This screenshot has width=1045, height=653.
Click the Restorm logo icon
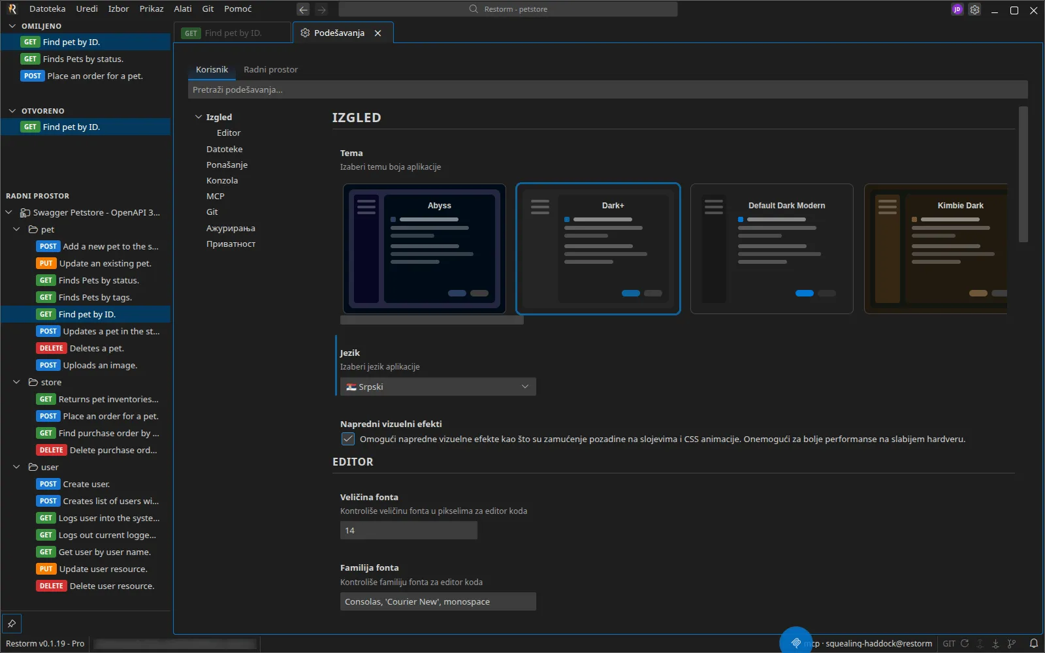pos(12,9)
